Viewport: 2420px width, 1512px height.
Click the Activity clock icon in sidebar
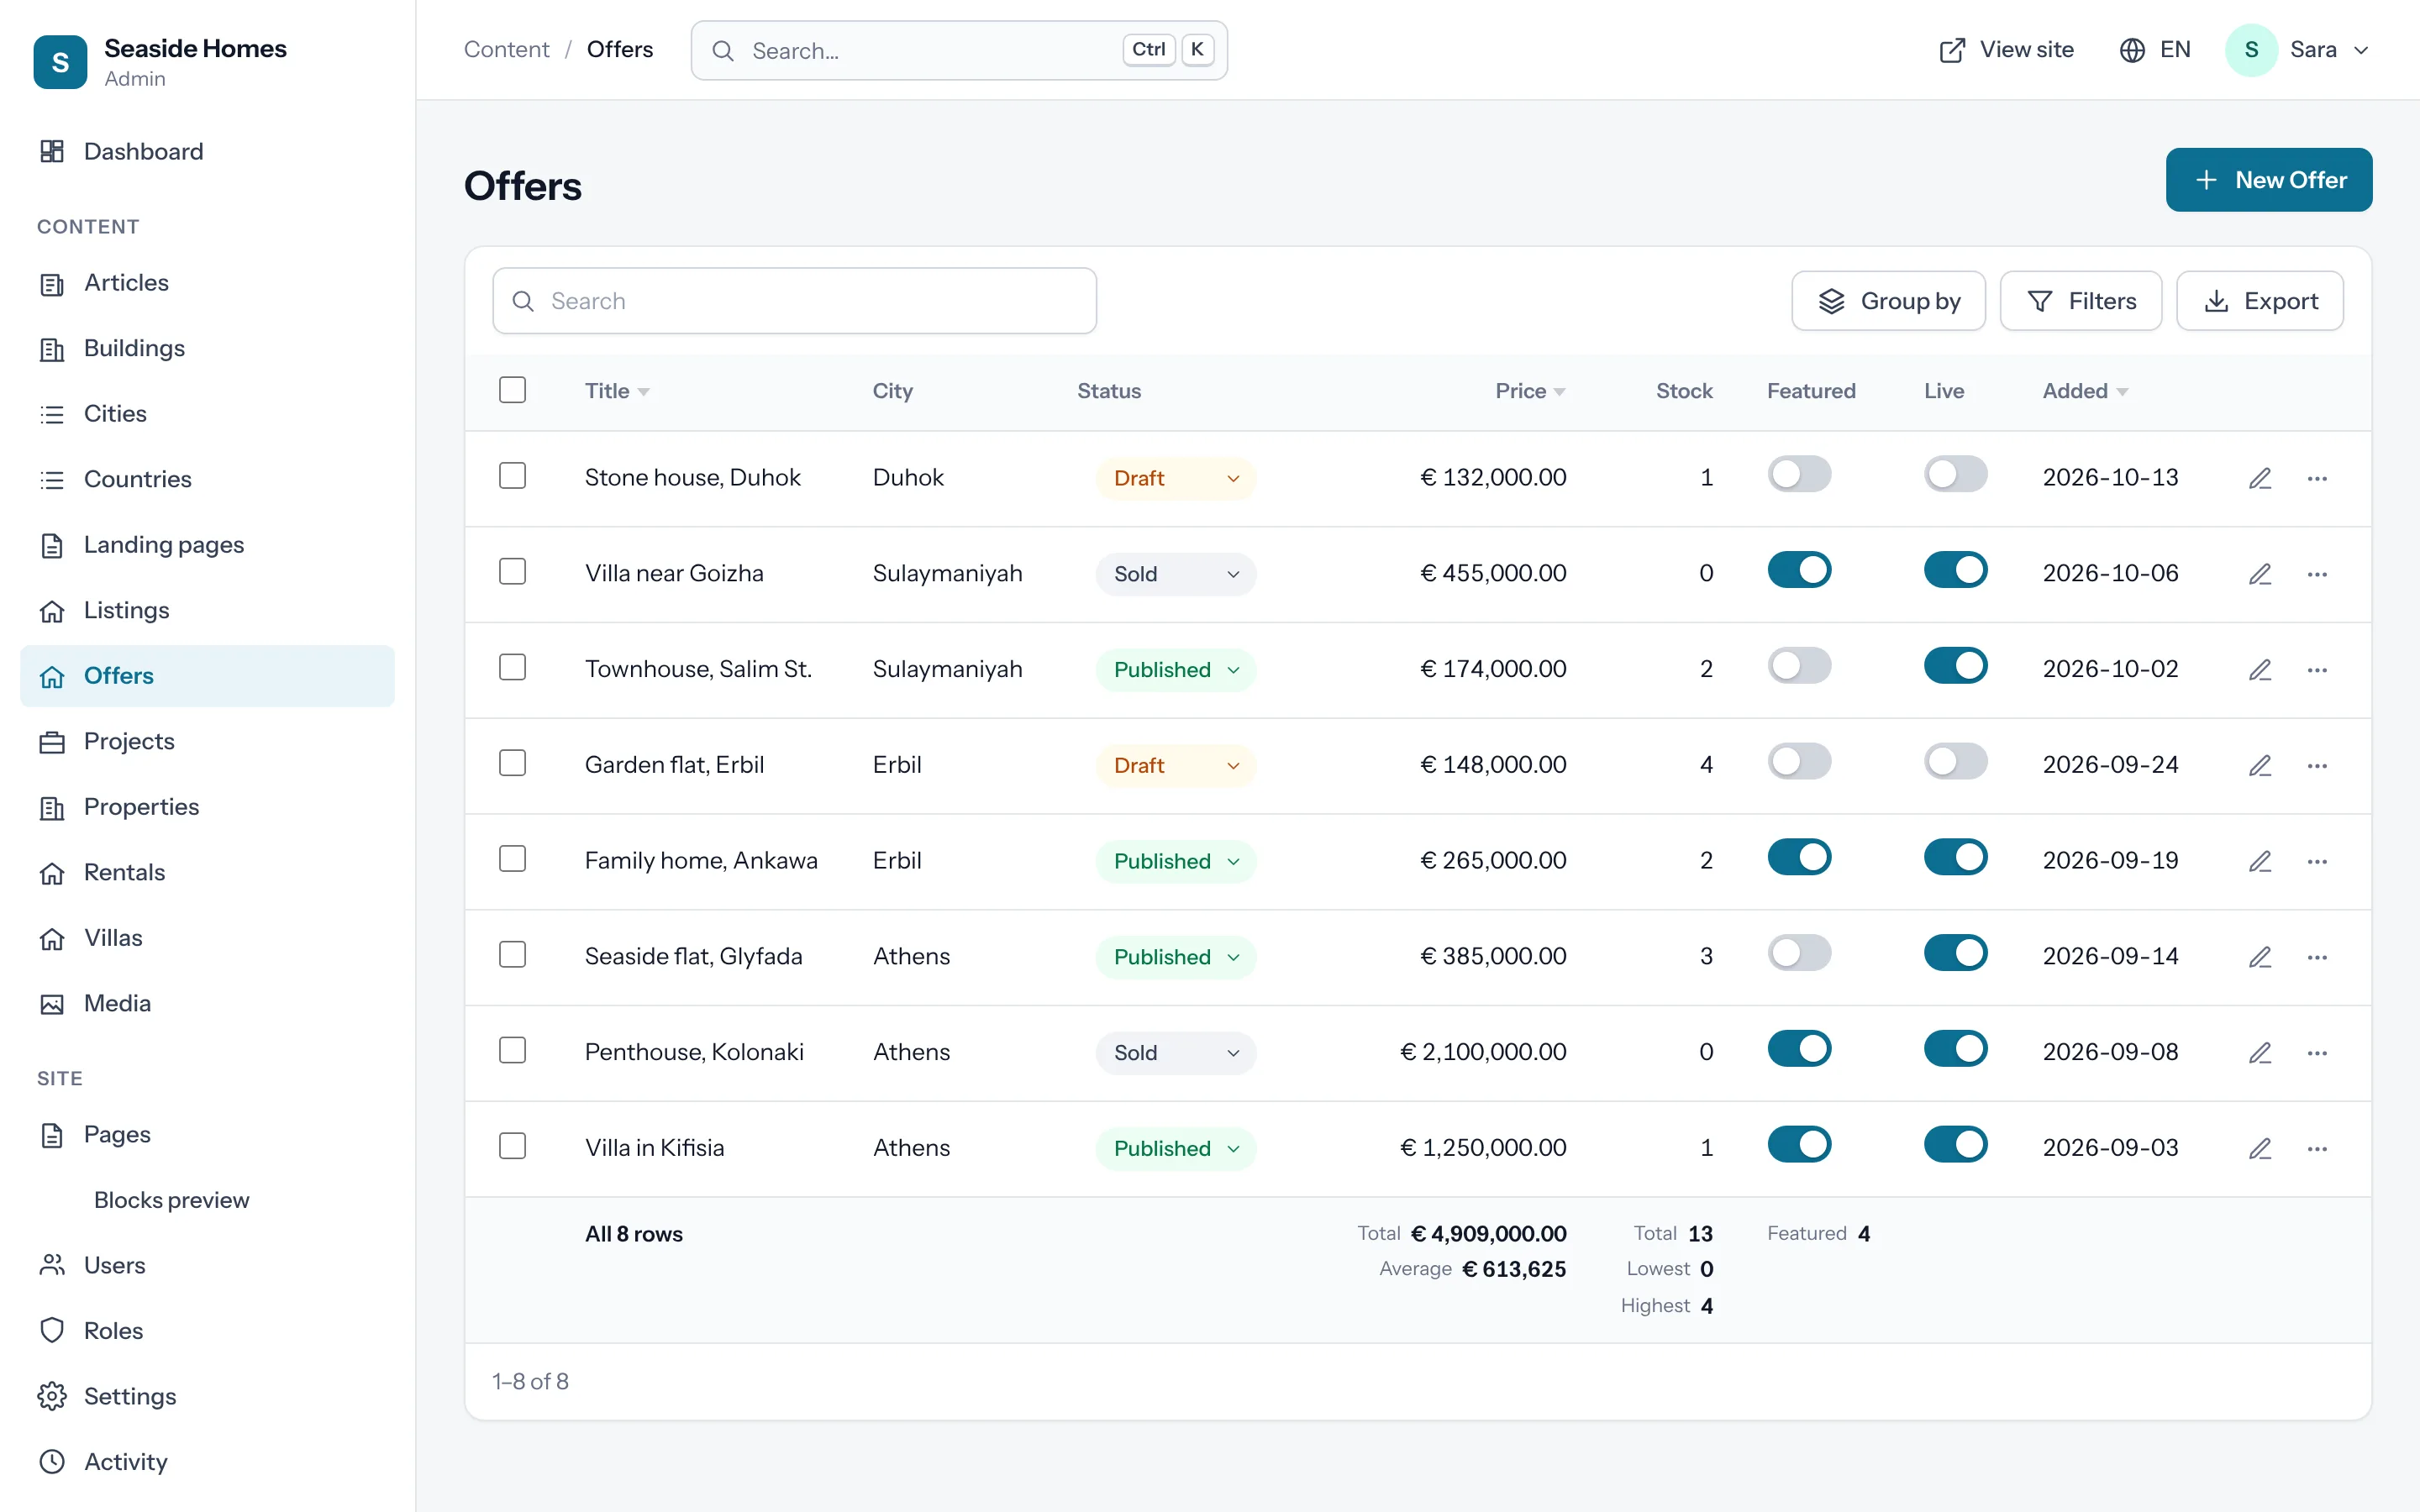click(52, 1461)
